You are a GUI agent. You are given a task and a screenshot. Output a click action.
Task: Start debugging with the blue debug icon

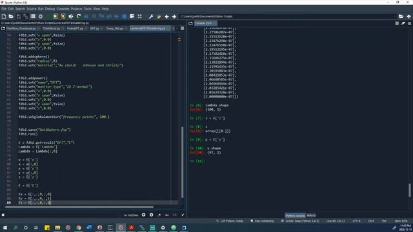coord(86,16)
